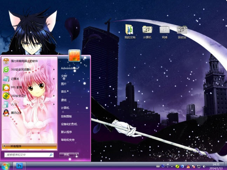The image size is (227, 170).
Task: Open shutdown options arrow next to 关机
Action: click(77, 155)
